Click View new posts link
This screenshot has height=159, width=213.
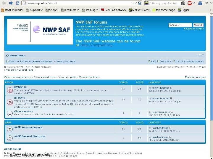(67, 77)
